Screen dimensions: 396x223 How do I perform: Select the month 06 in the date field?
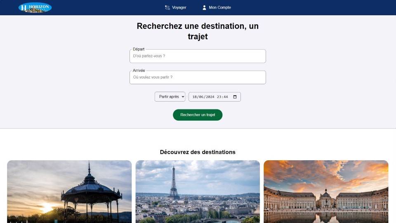click(x=201, y=97)
